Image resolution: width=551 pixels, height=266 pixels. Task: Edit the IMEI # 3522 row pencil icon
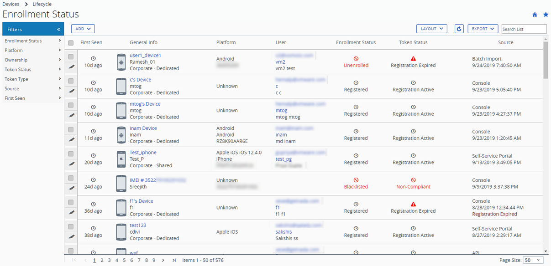point(71,188)
